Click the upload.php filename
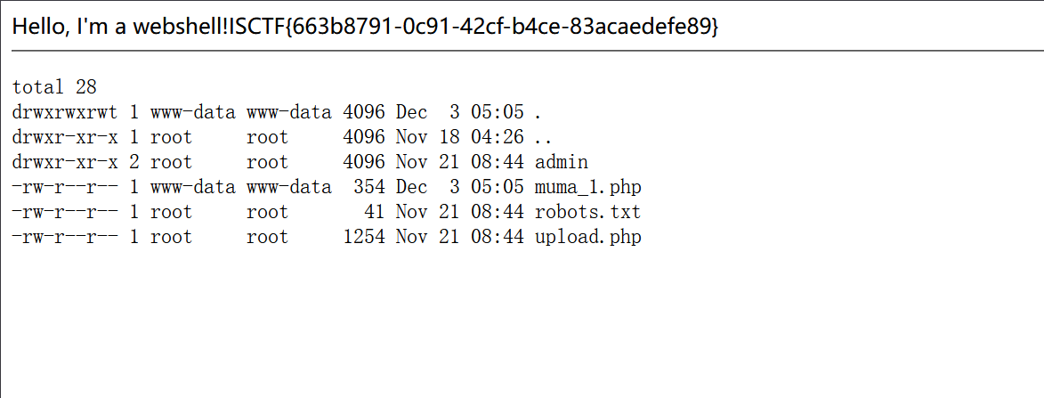The width and height of the screenshot is (1044, 398). point(587,237)
